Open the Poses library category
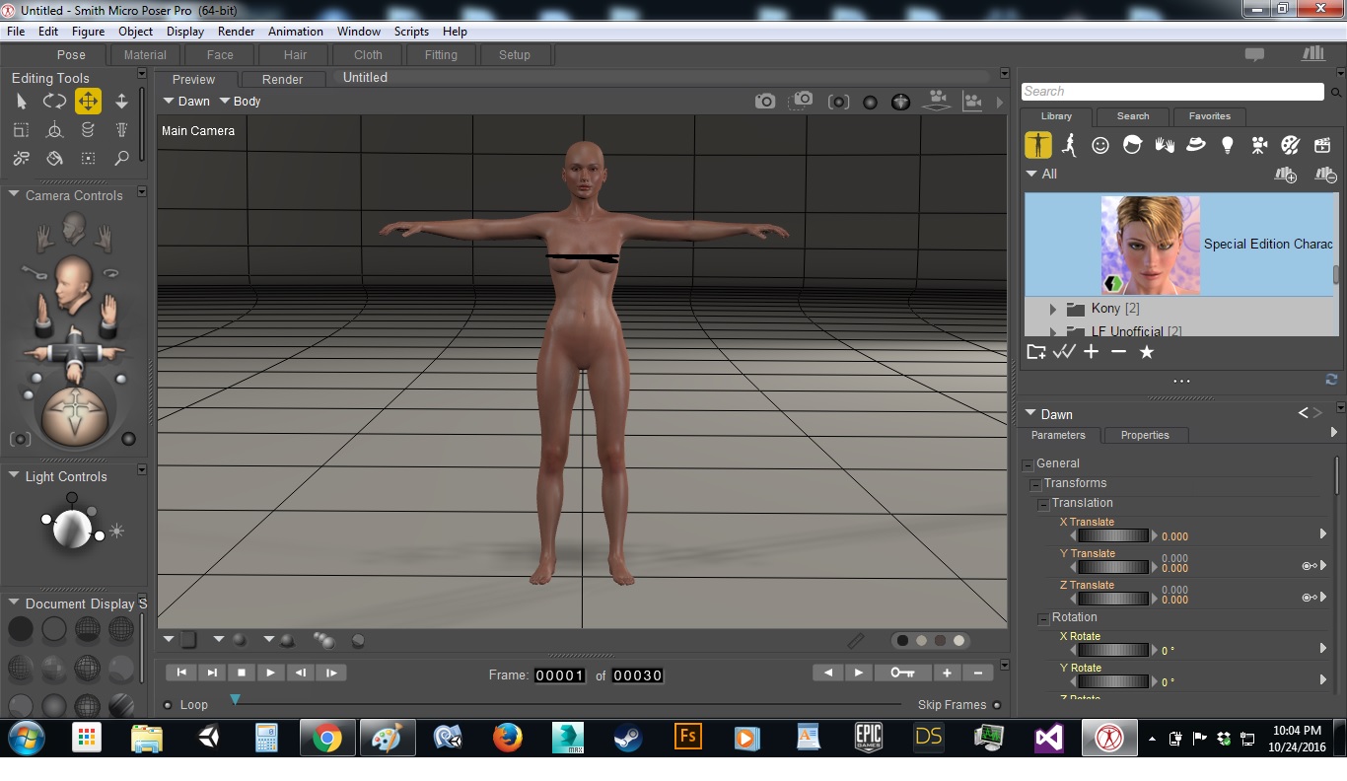1347x781 pixels. point(1069,146)
